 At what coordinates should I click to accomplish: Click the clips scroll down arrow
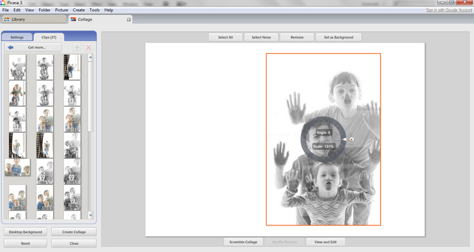pos(90,215)
